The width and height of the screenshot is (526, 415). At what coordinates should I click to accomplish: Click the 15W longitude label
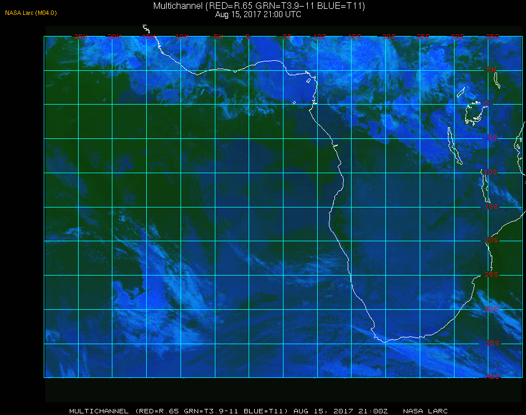148,37
